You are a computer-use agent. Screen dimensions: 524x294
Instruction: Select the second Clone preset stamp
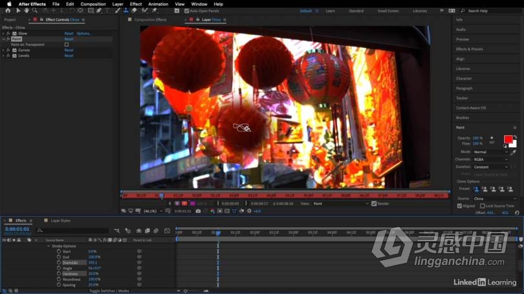(x=485, y=189)
